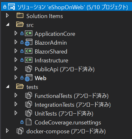Viewport: 132px width, 139px height.
Task: Click the ApplicationCore C# project icon
Action: pyautogui.click(x=29, y=33)
